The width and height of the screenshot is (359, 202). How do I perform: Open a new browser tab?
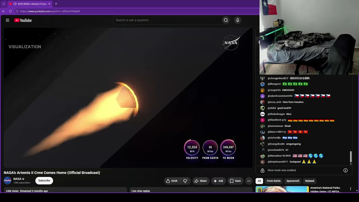pos(56,4)
